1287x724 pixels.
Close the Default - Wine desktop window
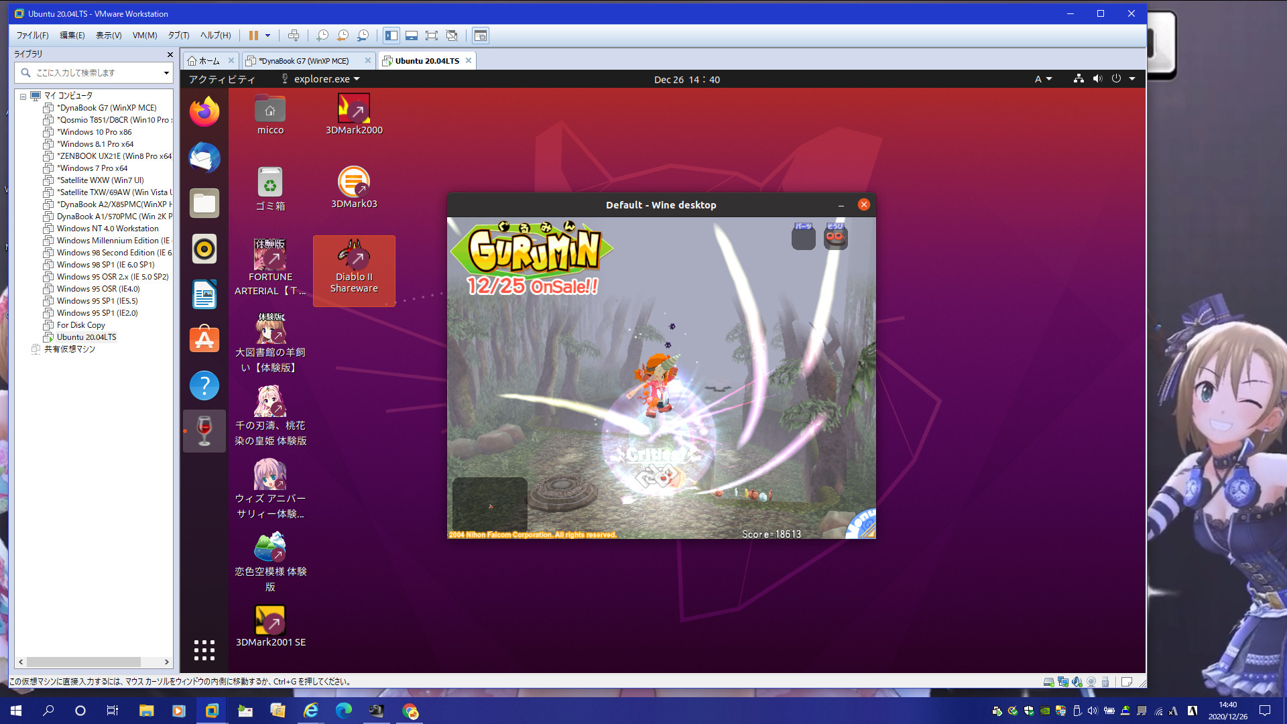[x=863, y=204]
